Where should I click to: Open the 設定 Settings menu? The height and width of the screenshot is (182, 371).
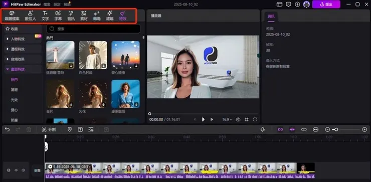tap(57, 5)
